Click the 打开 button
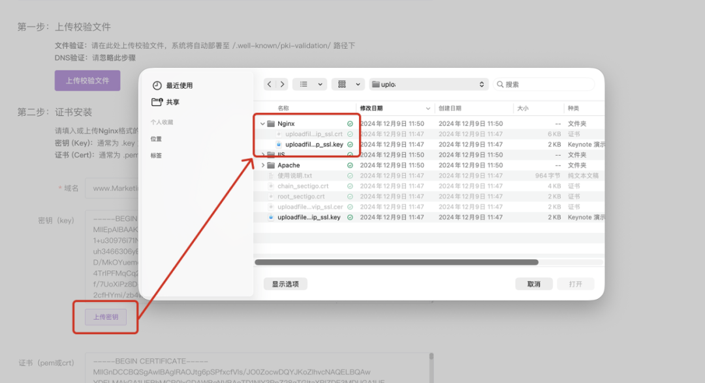Image resolution: width=705 pixels, height=383 pixels. pos(576,284)
